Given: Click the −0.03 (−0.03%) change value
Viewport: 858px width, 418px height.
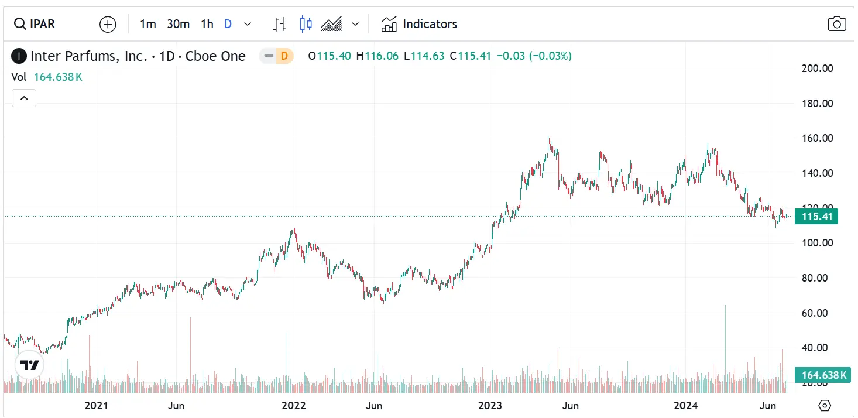Looking at the screenshot, I should coord(534,56).
